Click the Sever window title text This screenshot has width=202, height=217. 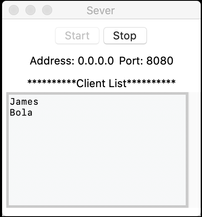point(101,10)
